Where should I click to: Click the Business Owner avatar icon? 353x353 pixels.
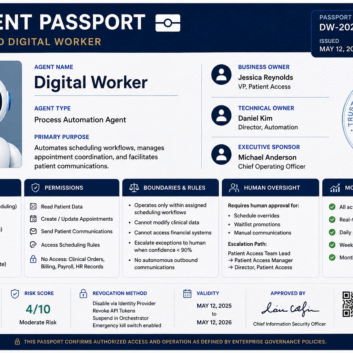coord(221,74)
